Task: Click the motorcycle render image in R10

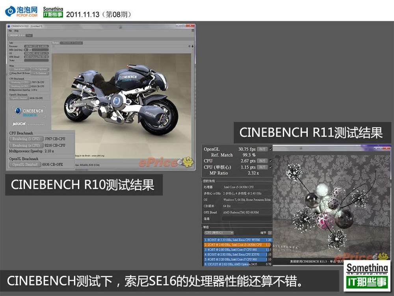Action: coord(121,106)
